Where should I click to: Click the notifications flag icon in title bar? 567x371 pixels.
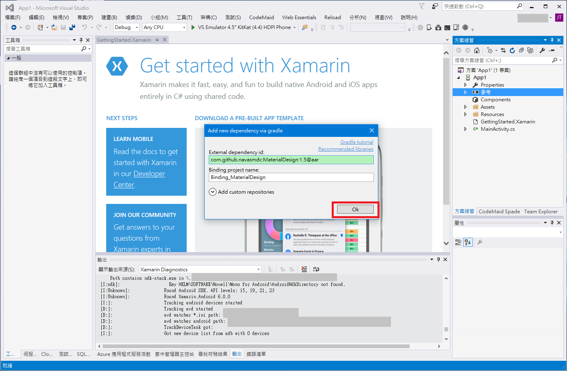[x=422, y=6]
